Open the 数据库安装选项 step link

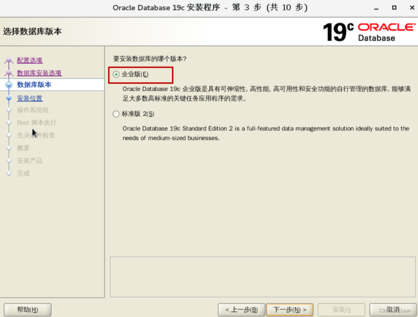pos(39,73)
